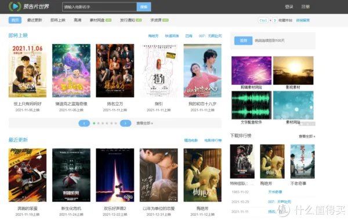The width and height of the screenshot is (348, 220).
Task: Click the 精选电影 link in 最近更新 header
Action: [191, 140]
